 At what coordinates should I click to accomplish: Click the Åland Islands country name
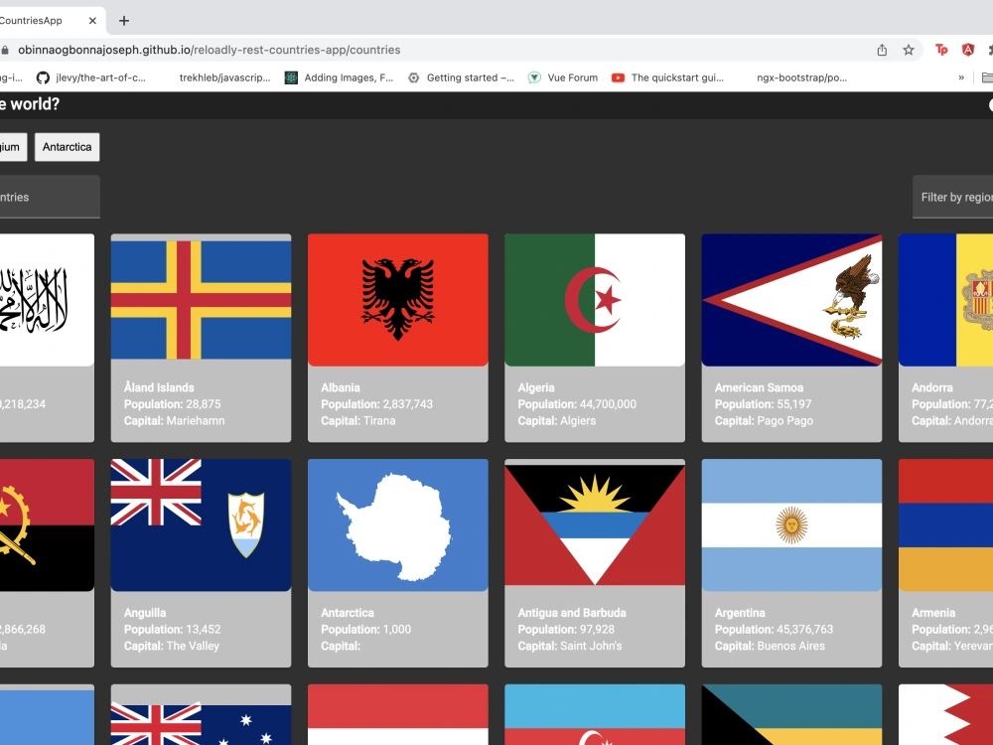coord(159,387)
